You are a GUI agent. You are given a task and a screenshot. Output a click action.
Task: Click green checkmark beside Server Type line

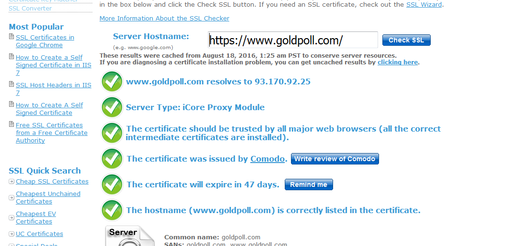(x=112, y=107)
